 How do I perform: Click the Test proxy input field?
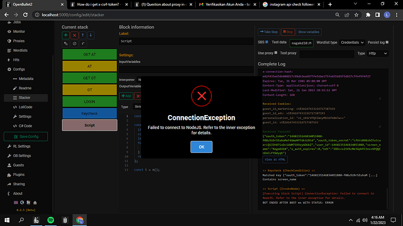[326, 54]
